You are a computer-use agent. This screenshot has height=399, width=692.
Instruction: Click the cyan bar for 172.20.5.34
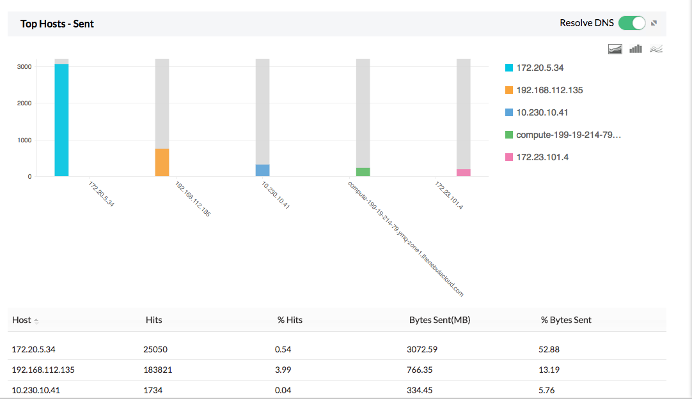pos(61,120)
